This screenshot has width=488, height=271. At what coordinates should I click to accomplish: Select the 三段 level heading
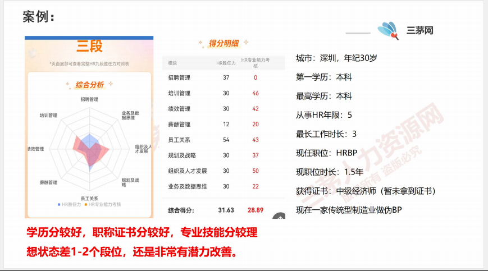[89, 46]
